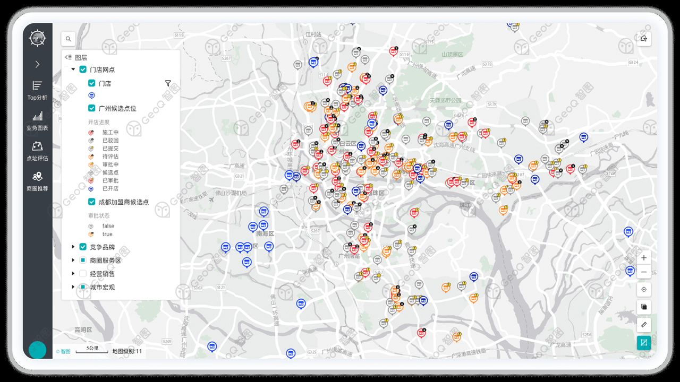Expand the 城市宏观 layer group
Image resolution: width=680 pixels, height=382 pixels.
(x=73, y=287)
